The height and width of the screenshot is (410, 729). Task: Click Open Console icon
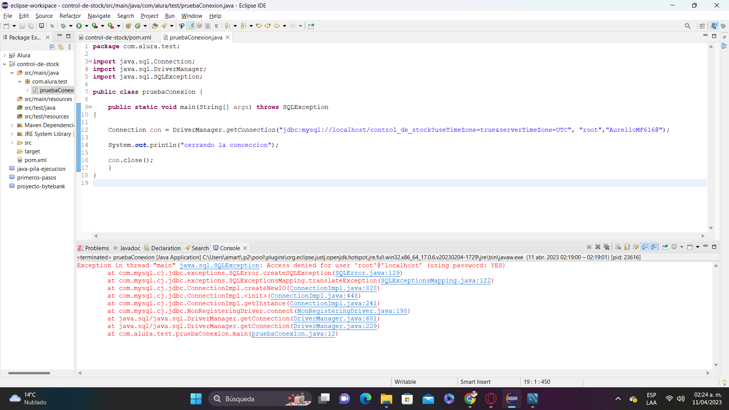tap(690, 247)
